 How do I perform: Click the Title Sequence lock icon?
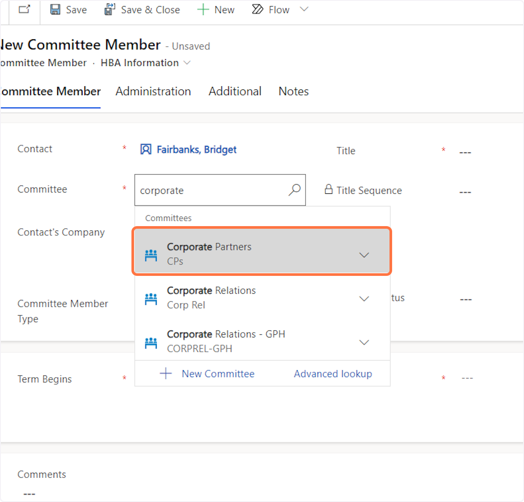(x=329, y=189)
